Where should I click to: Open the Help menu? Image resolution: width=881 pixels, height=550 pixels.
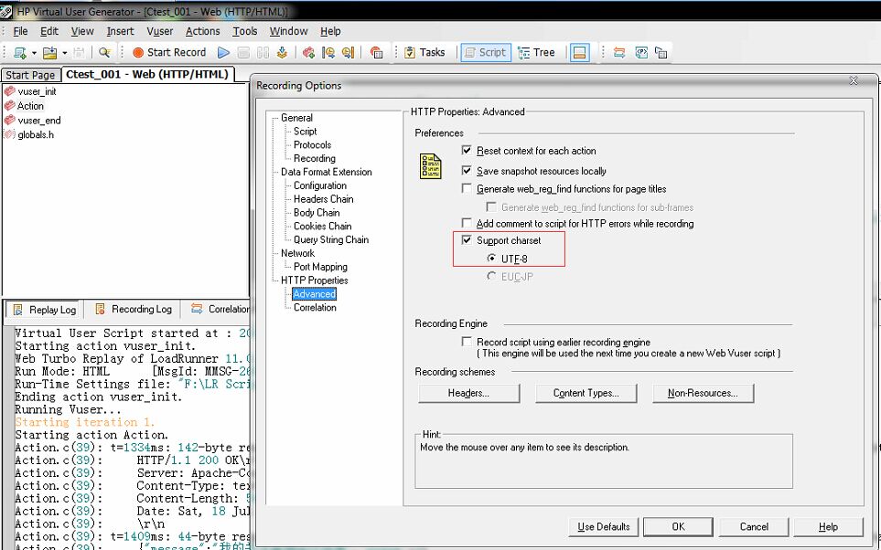coord(330,31)
